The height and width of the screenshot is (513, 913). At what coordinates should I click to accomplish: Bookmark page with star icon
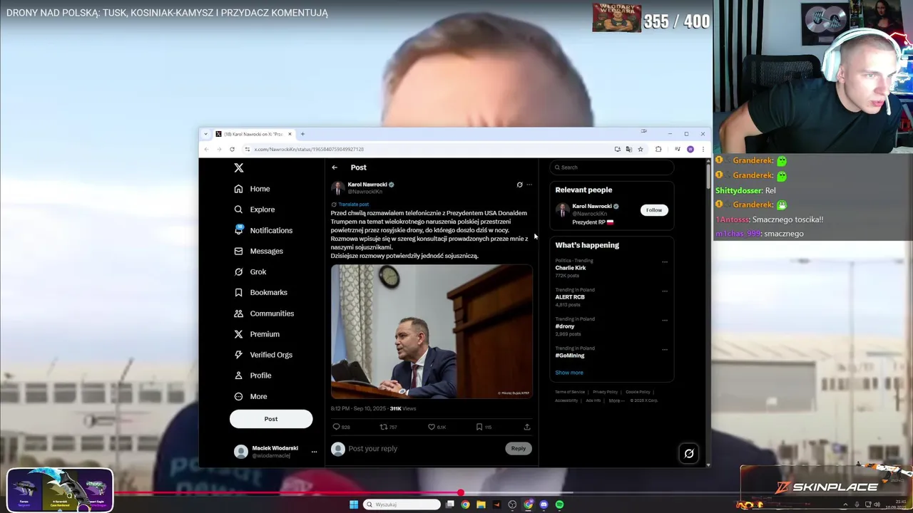[x=641, y=150]
